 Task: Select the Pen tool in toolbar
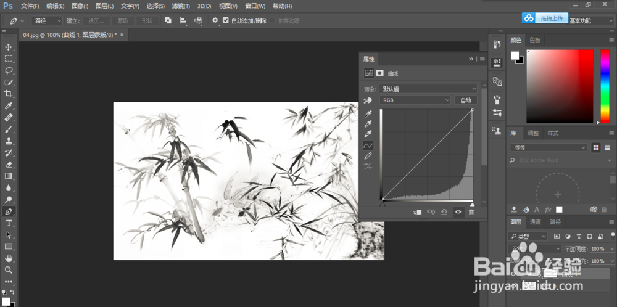tap(8, 211)
